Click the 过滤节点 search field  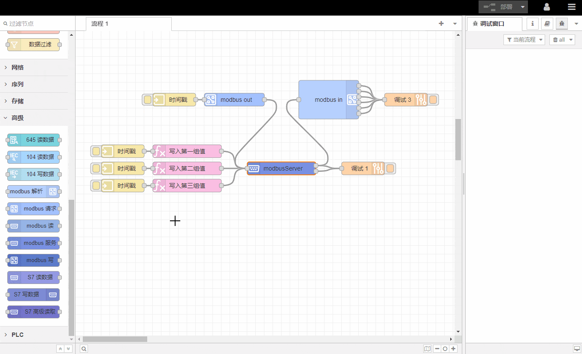point(36,24)
